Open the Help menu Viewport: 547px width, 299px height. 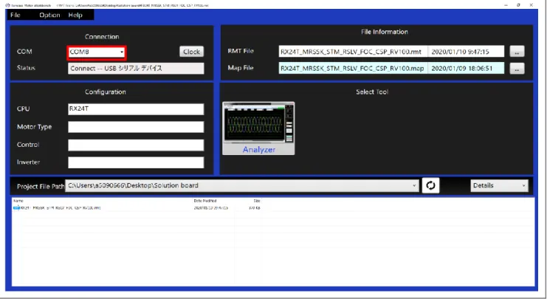tap(75, 15)
